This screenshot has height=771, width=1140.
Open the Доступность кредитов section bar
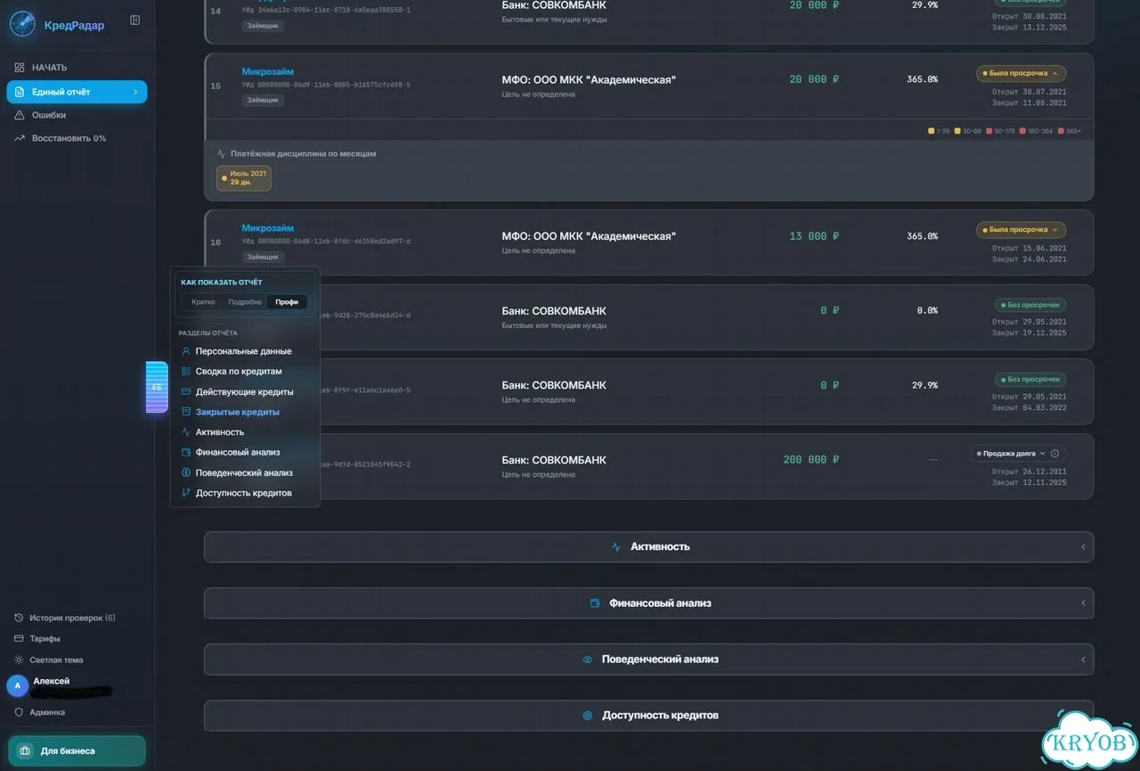tap(648, 715)
